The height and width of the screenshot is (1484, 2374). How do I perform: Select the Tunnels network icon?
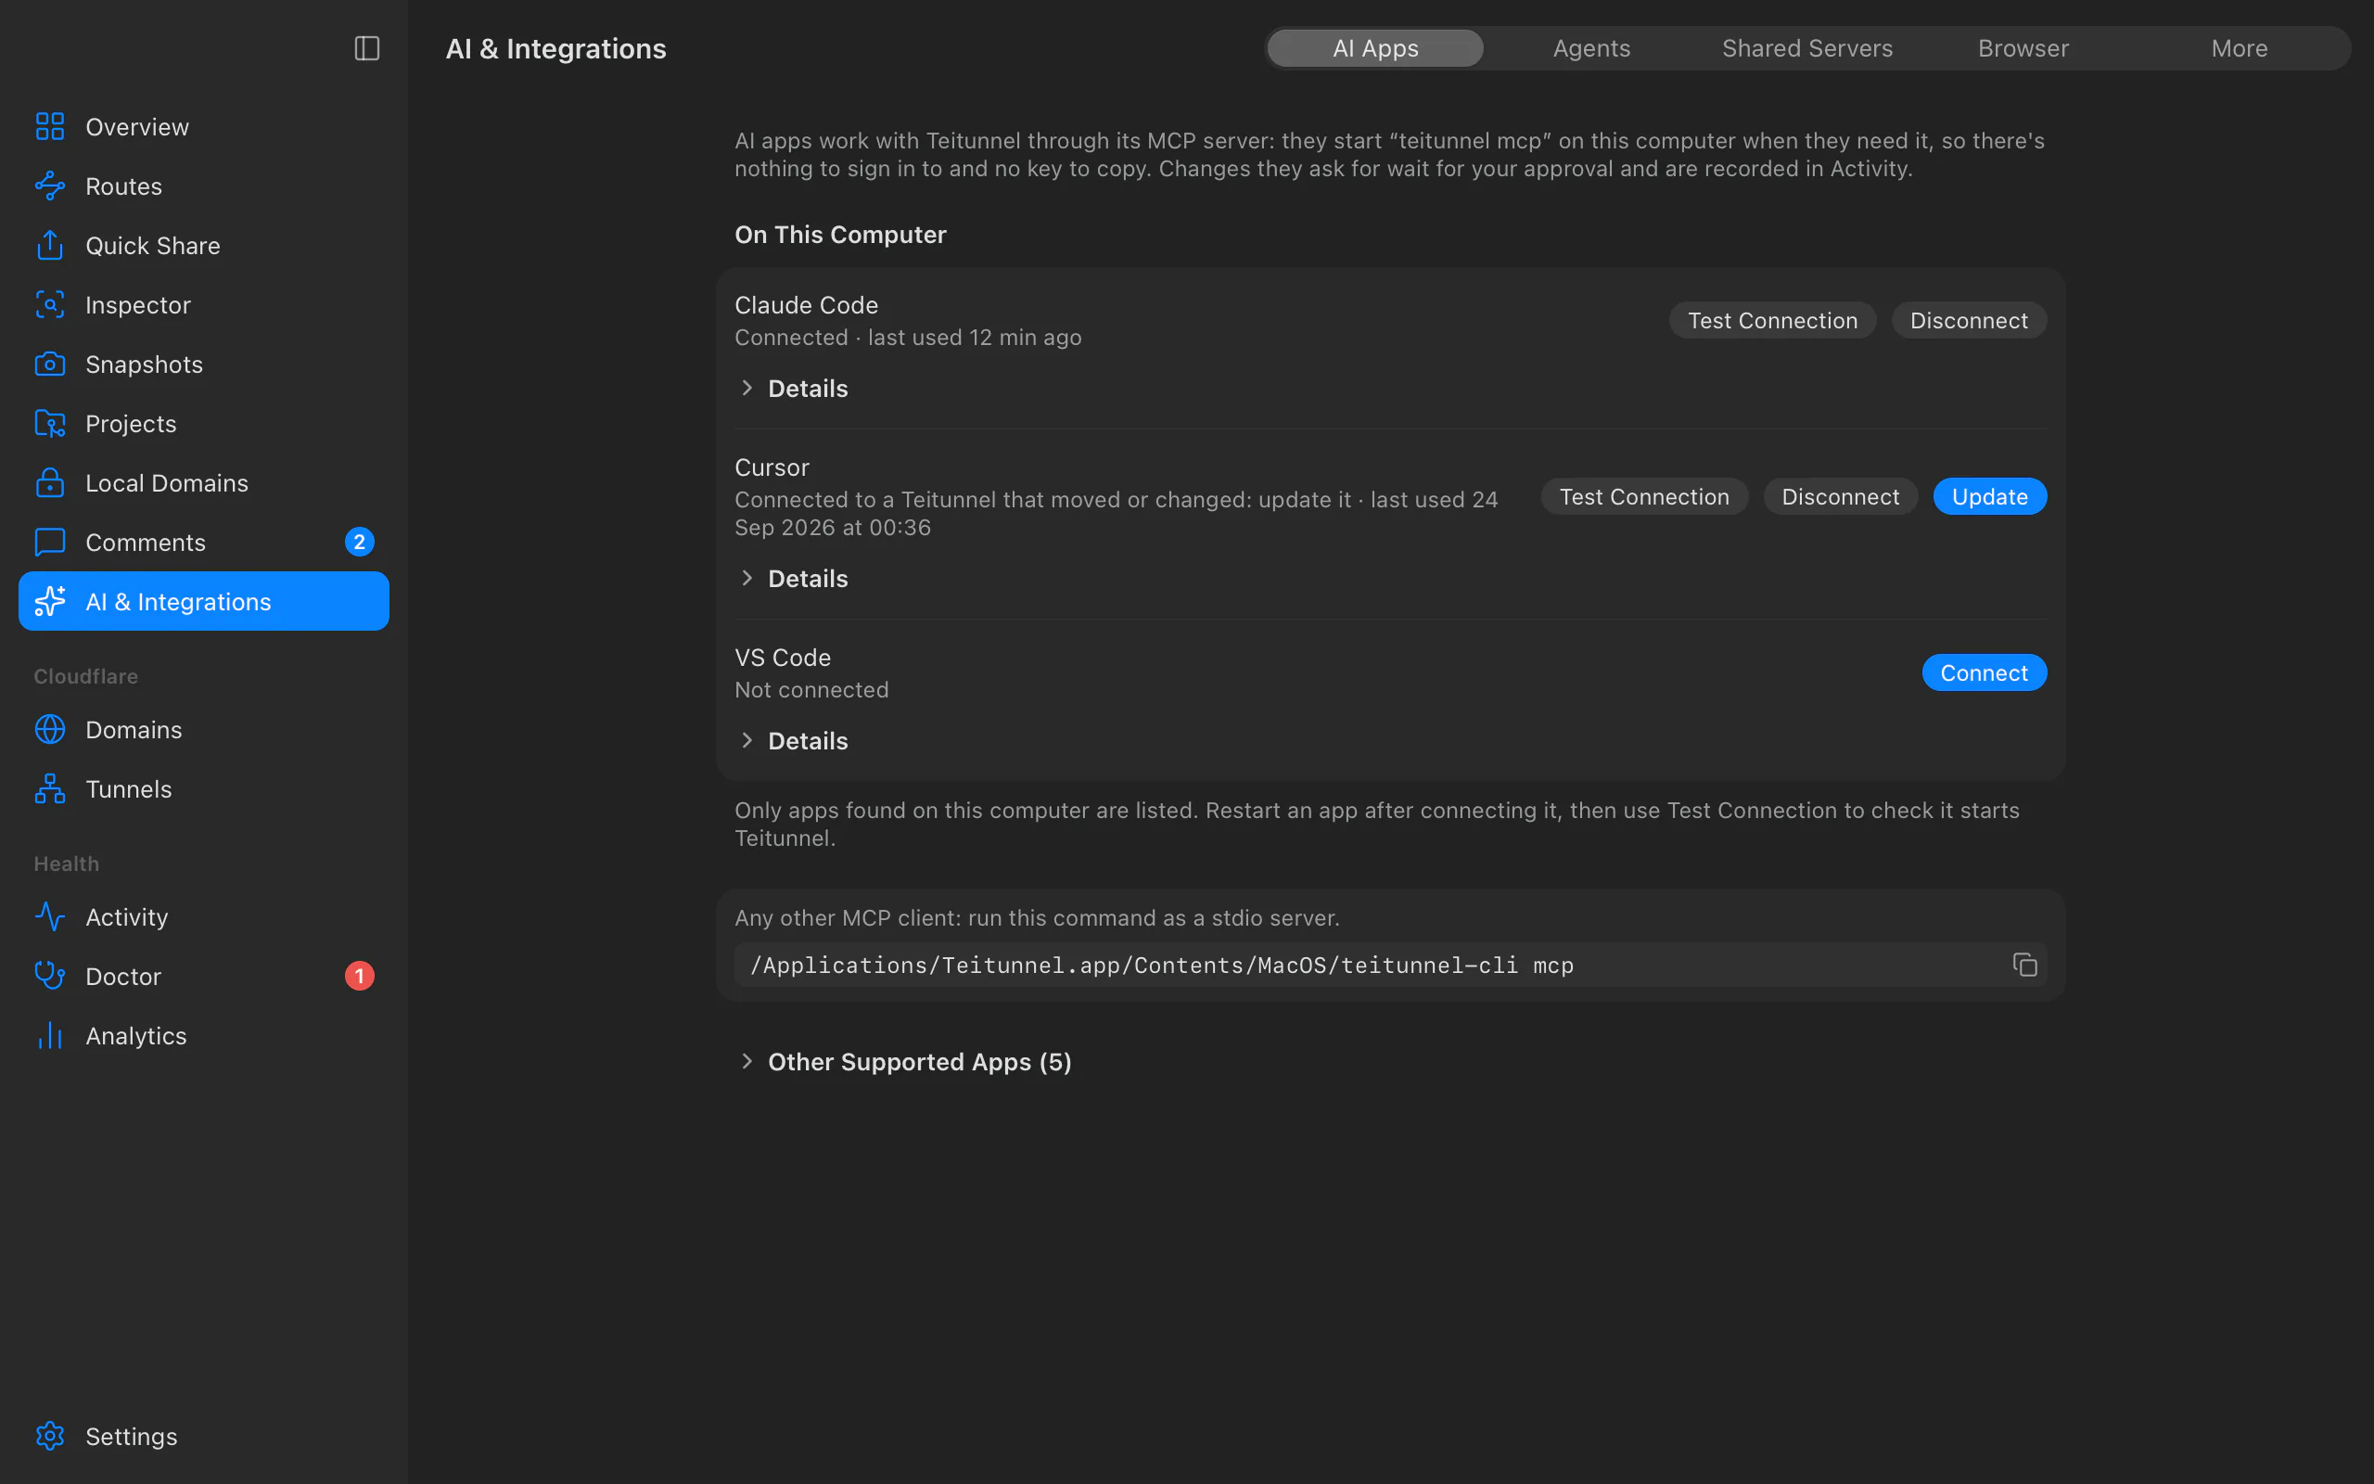point(50,789)
